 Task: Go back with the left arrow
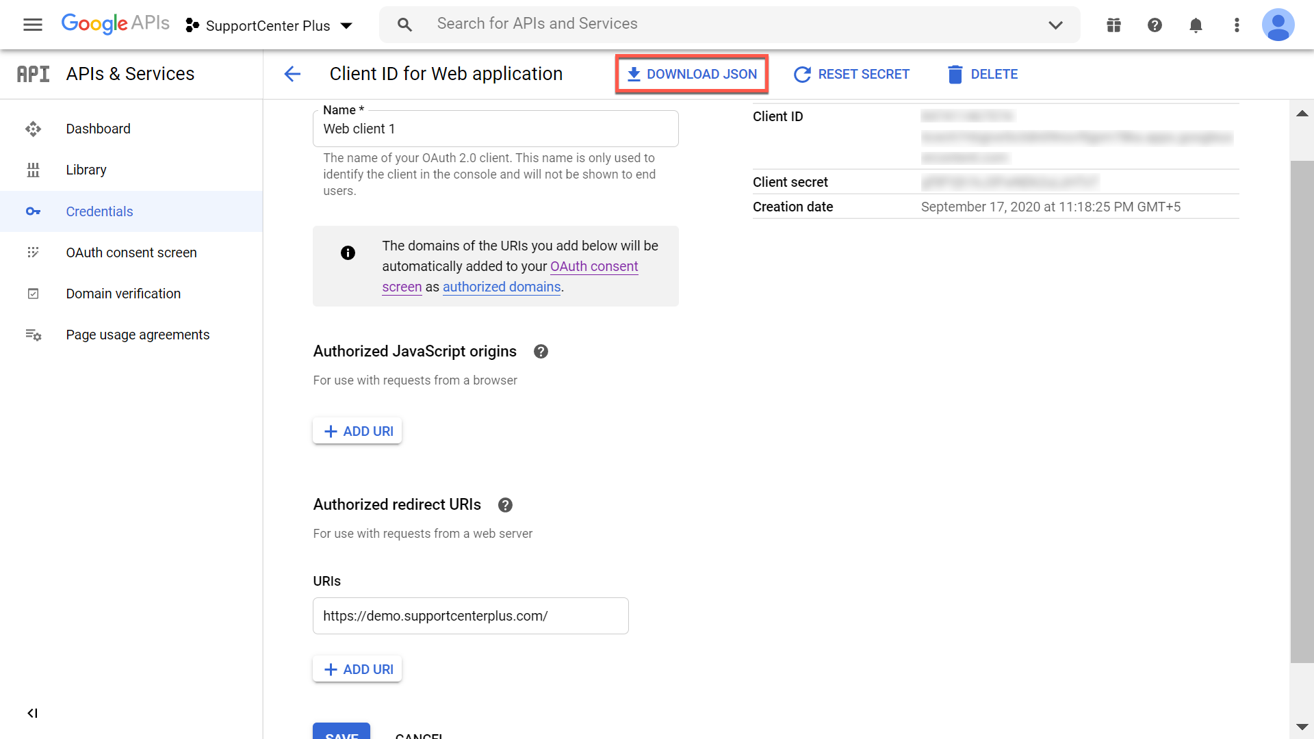coord(292,74)
